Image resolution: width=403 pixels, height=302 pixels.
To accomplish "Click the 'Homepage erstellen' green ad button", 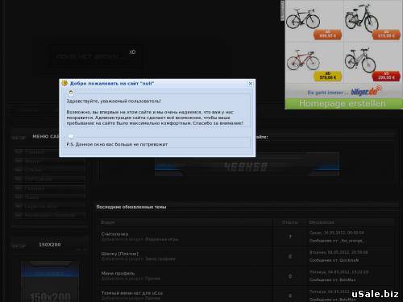I will pyautogui.click(x=343, y=103).
